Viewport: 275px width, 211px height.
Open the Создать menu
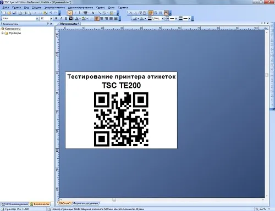click(36, 8)
